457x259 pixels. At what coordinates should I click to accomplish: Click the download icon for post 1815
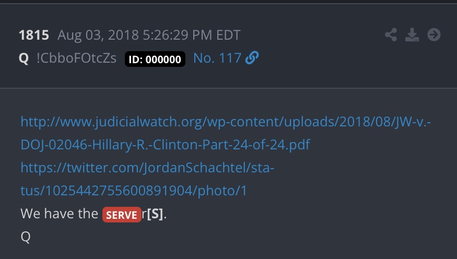pos(412,34)
